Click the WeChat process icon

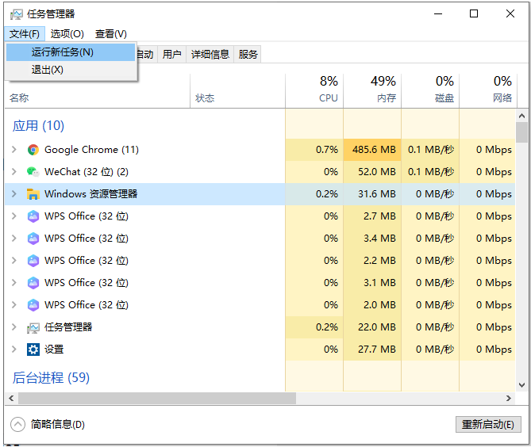(33, 172)
